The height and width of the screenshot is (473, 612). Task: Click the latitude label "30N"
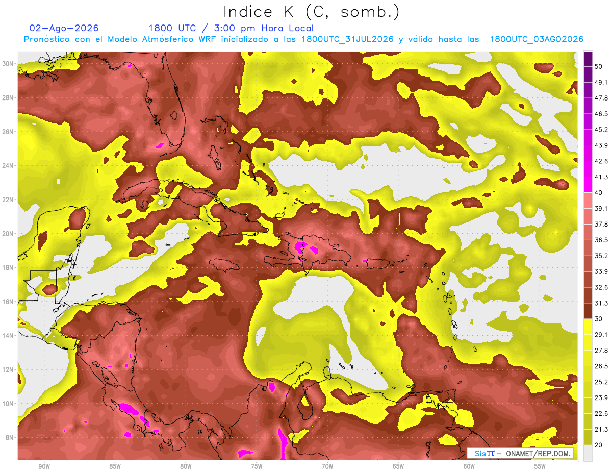click(x=7, y=64)
